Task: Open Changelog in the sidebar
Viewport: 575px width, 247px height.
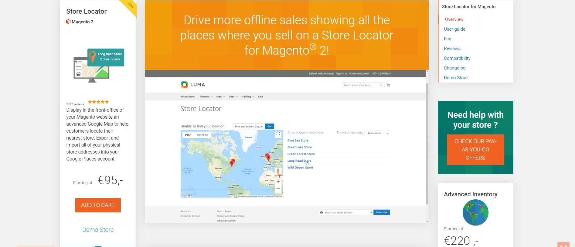Action: click(x=454, y=68)
